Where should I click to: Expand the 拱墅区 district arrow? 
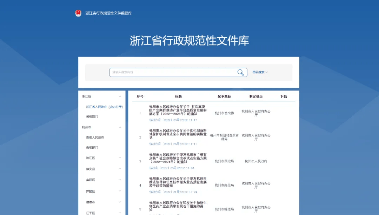click(120, 192)
